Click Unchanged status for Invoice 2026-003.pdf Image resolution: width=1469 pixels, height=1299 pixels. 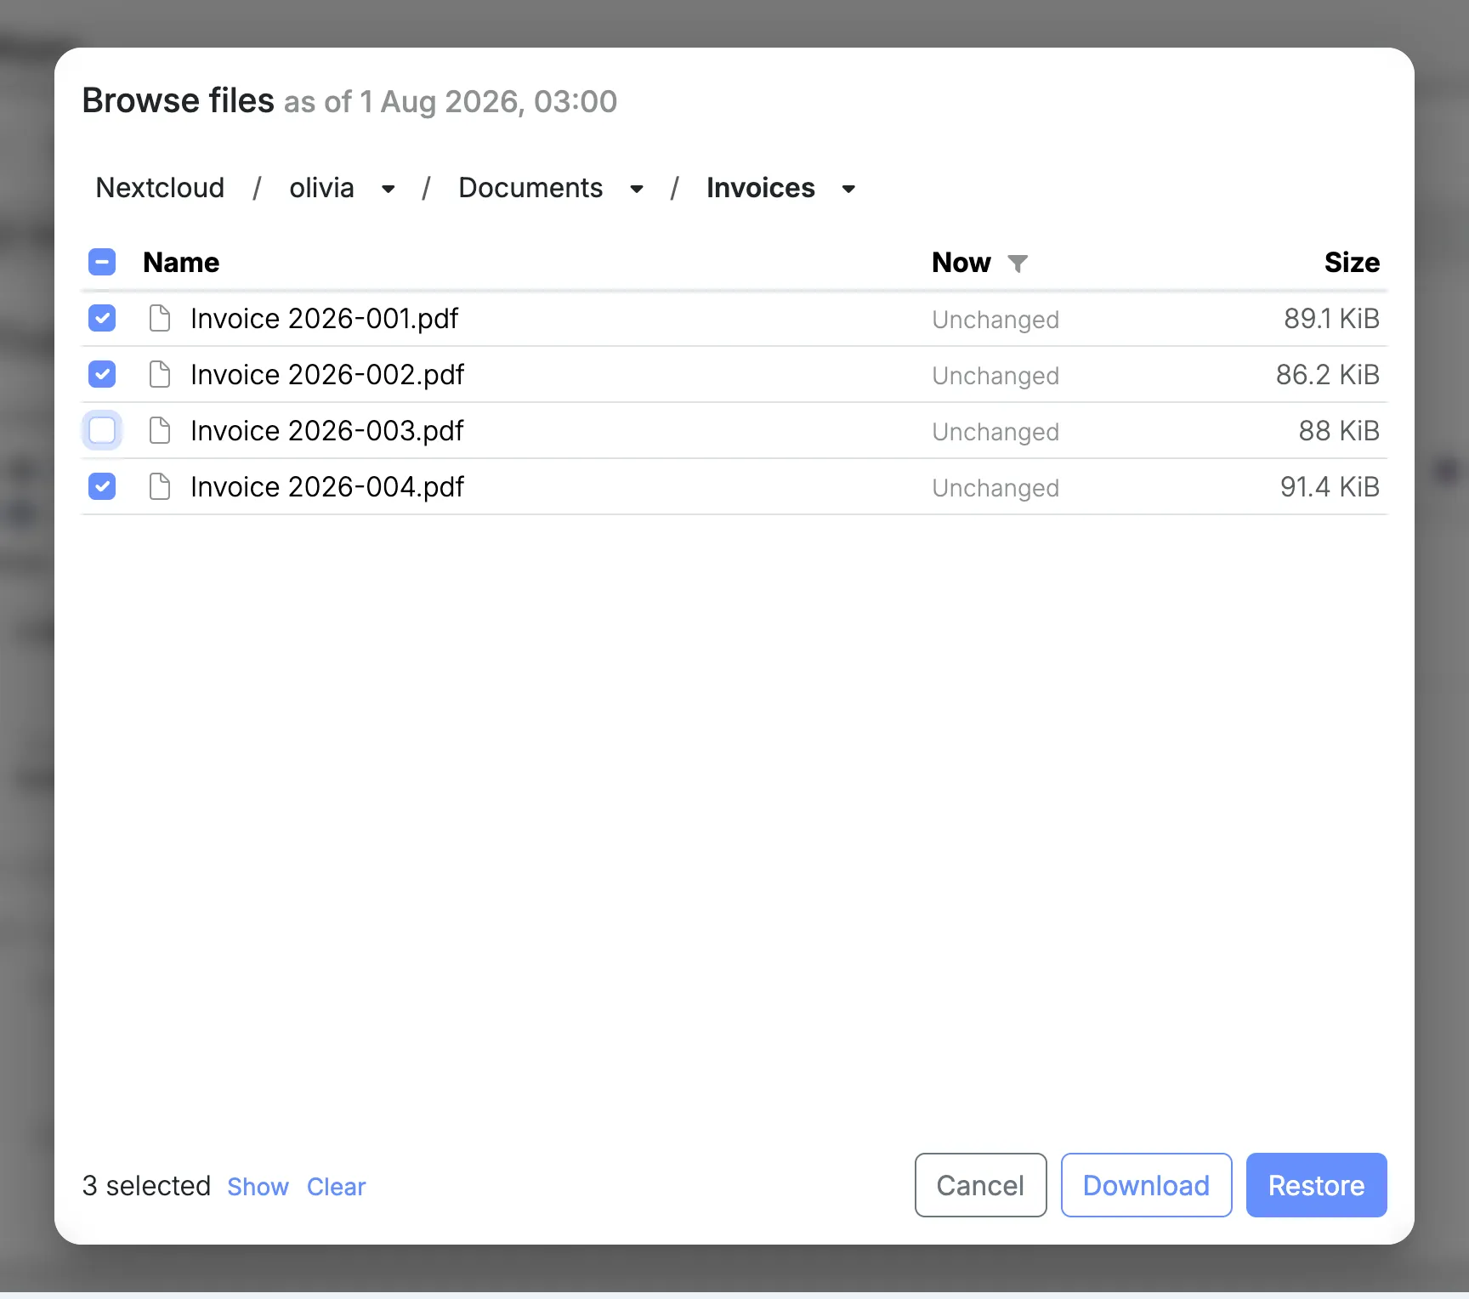tap(995, 432)
